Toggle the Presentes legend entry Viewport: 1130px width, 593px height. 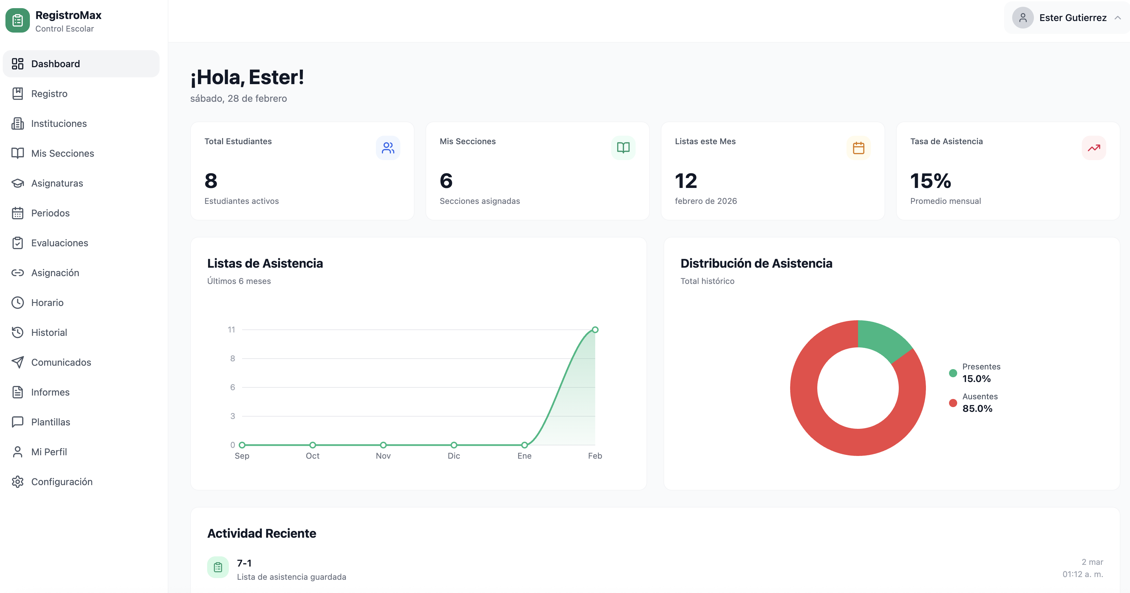tap(976, 372)
